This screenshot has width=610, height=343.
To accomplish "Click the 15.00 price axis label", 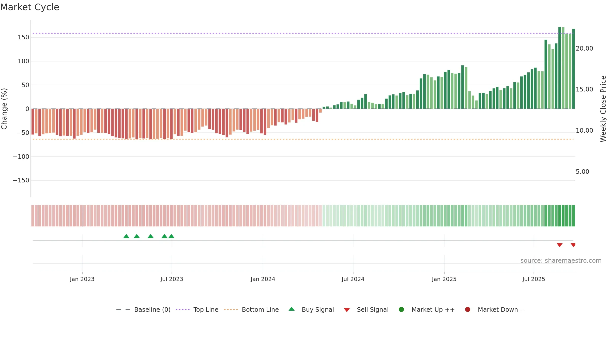I will [x=584, y=89].
